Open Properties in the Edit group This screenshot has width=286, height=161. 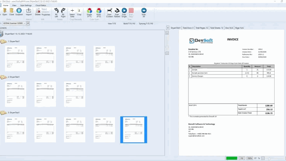coord(46,14)
